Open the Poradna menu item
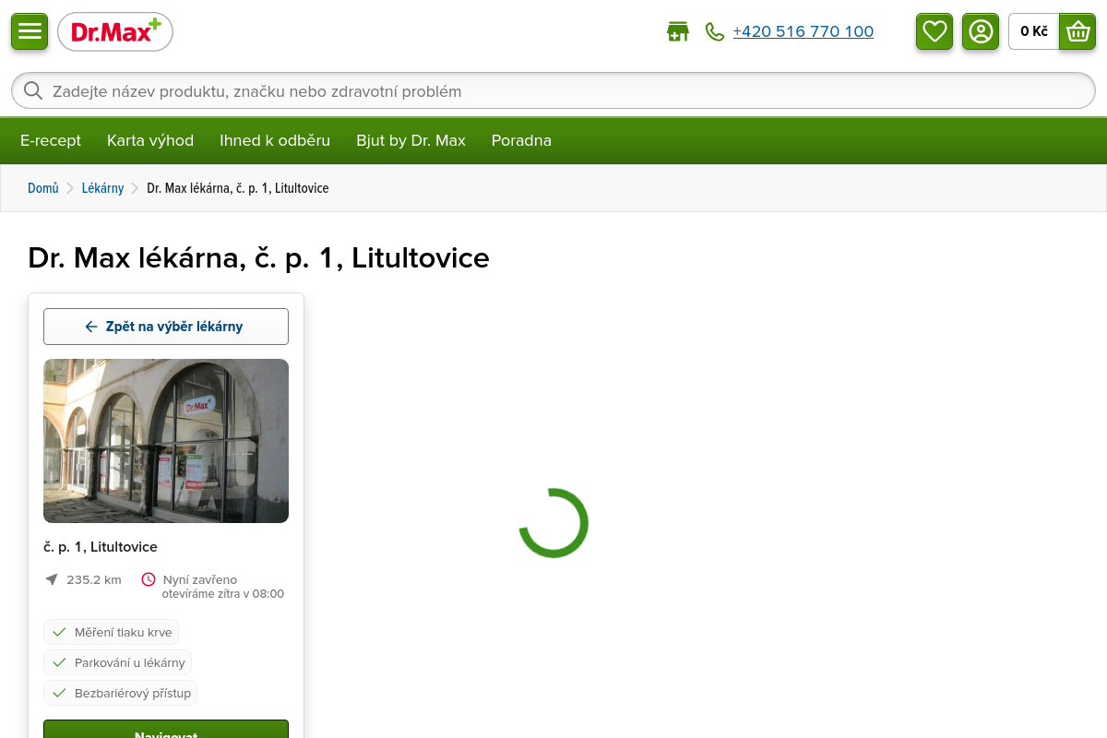The height and width of the screenshot is (738, 1107). (521, 140)
